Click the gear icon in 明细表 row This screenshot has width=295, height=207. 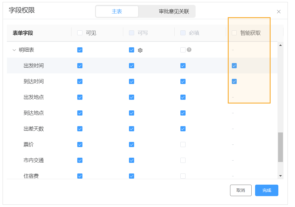(x=140, y=50)
